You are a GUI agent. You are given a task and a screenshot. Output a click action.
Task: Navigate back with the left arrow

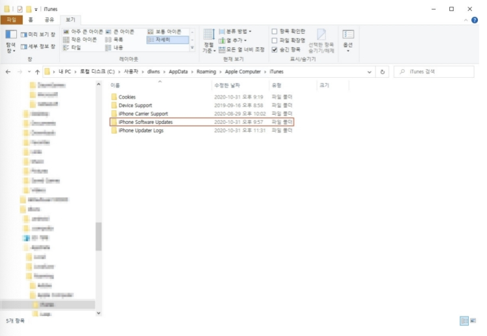click(8, 71)
